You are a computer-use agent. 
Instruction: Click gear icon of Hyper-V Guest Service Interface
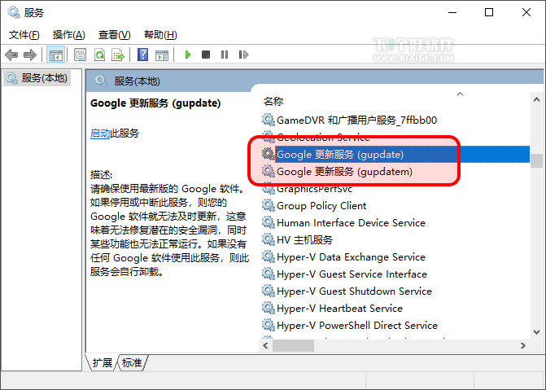269,274
